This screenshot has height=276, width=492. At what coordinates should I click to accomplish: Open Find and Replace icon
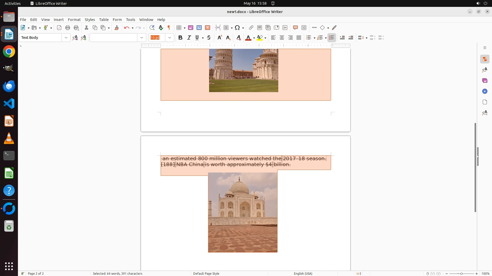pyautogui.click(x=152, y=28)
